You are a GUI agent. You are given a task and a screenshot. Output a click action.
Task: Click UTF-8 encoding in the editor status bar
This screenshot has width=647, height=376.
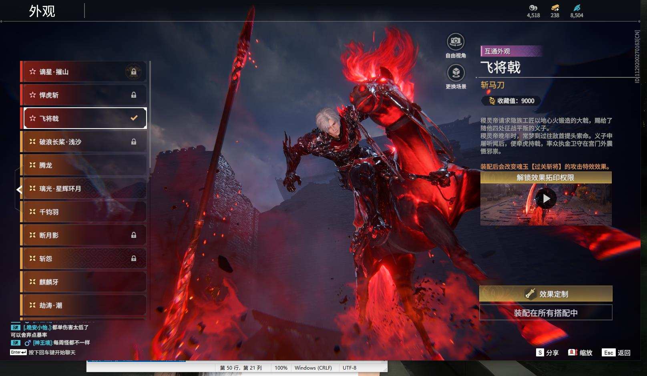point(350,368)
